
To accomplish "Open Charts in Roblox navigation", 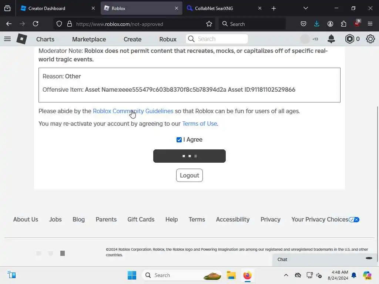I will coord(45,39).
